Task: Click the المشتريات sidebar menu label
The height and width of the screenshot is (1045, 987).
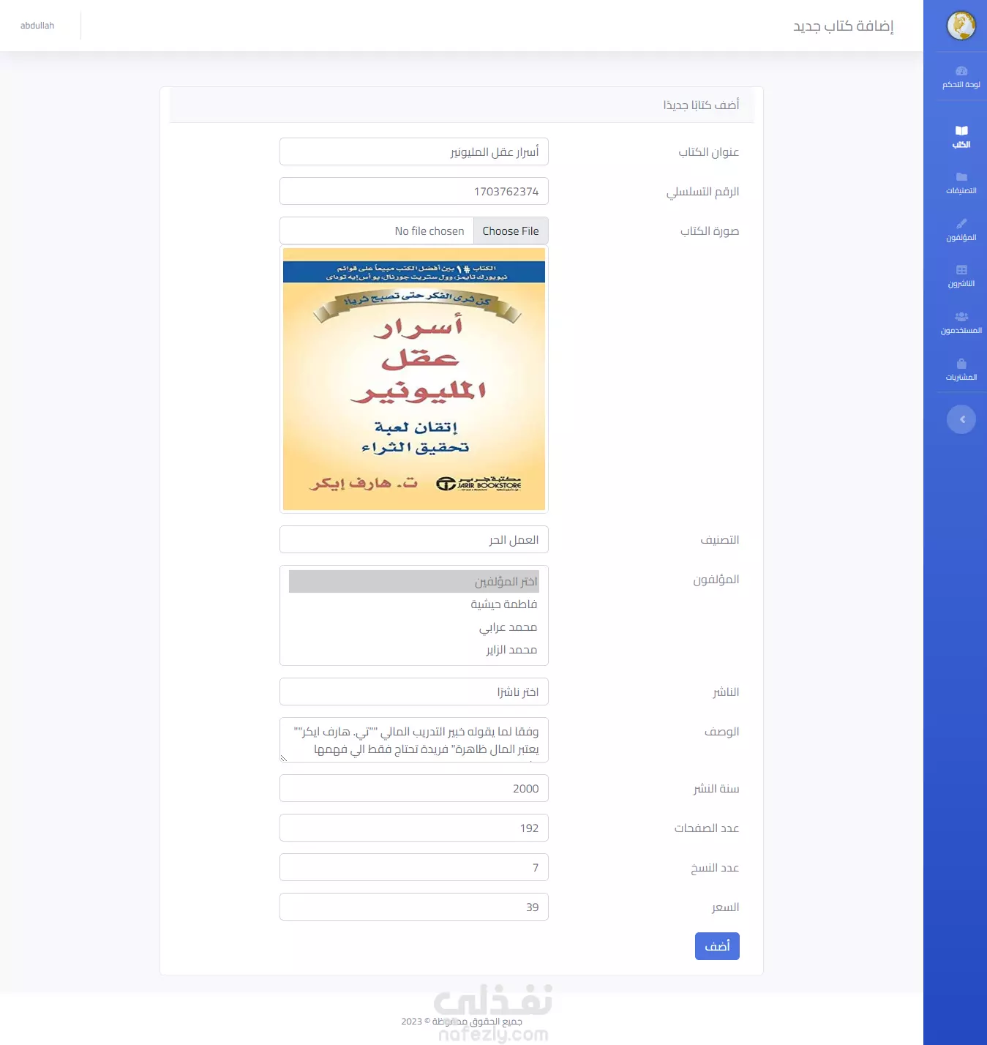Action: [961, 378]
